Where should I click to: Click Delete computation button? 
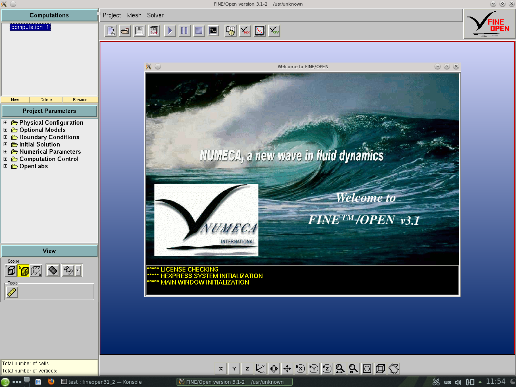[x=46, y=100]
